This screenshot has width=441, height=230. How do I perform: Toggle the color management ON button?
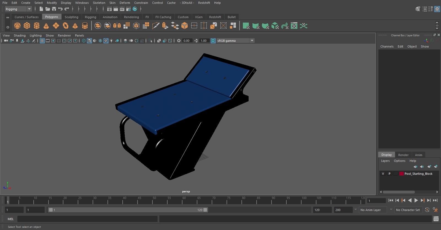coord(213,41)
